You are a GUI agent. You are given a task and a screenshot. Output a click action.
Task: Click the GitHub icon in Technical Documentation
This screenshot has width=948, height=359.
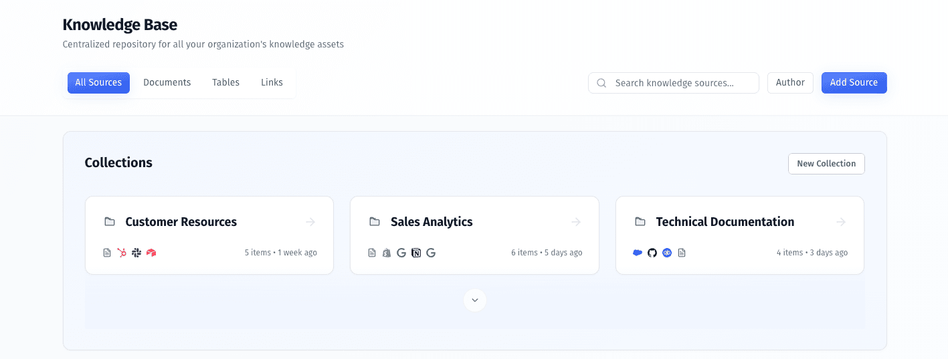[x=652, y=253]
